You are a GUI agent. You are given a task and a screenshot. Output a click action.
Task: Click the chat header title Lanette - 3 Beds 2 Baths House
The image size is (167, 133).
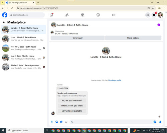point(73,25)
